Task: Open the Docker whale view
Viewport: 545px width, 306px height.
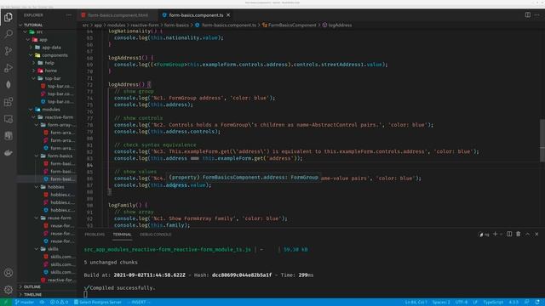Action: [x=9, y=153]
